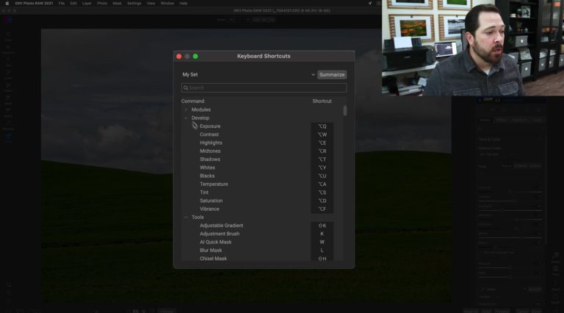Click the shortcuts Search field

coord(264,87)
